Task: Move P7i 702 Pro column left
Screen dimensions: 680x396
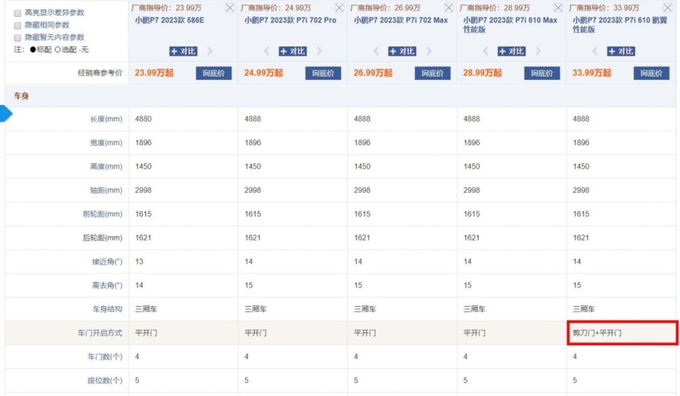Action: click(267, 51)
